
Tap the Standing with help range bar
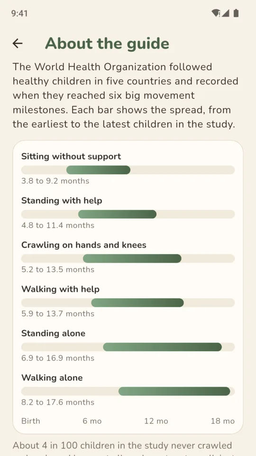(128, 214)
